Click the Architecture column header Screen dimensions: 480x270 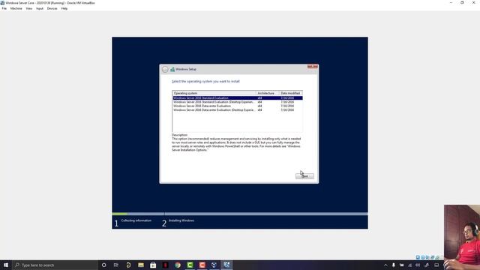(267, 93)
